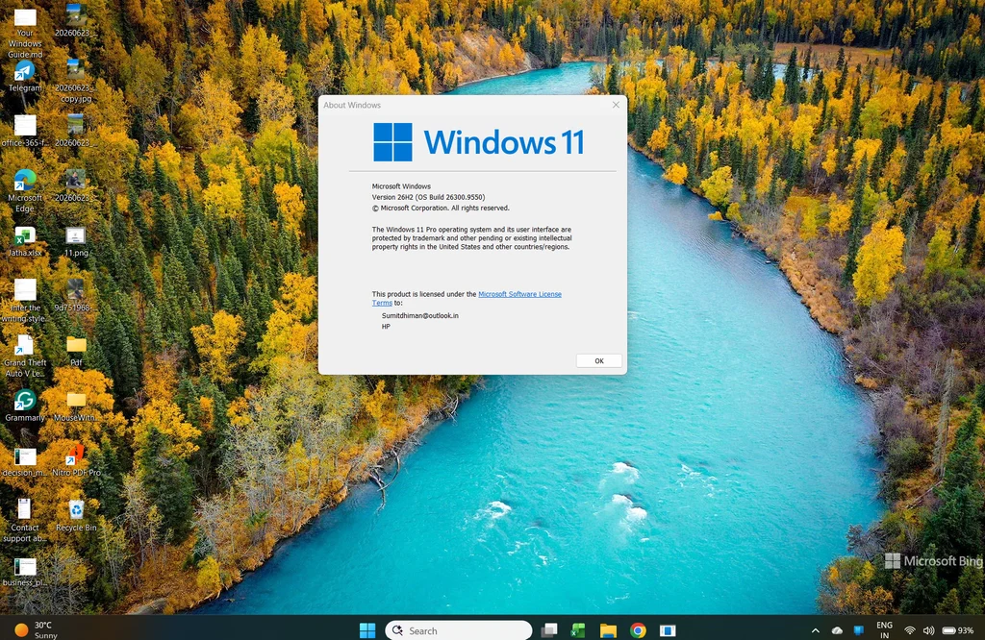This screenshot has width=985, height=640.
Task: Open the Windows Start menu
Action: [367, 630]
